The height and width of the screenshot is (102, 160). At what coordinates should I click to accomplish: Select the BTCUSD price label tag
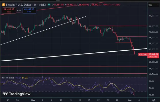tap(143, 54)
